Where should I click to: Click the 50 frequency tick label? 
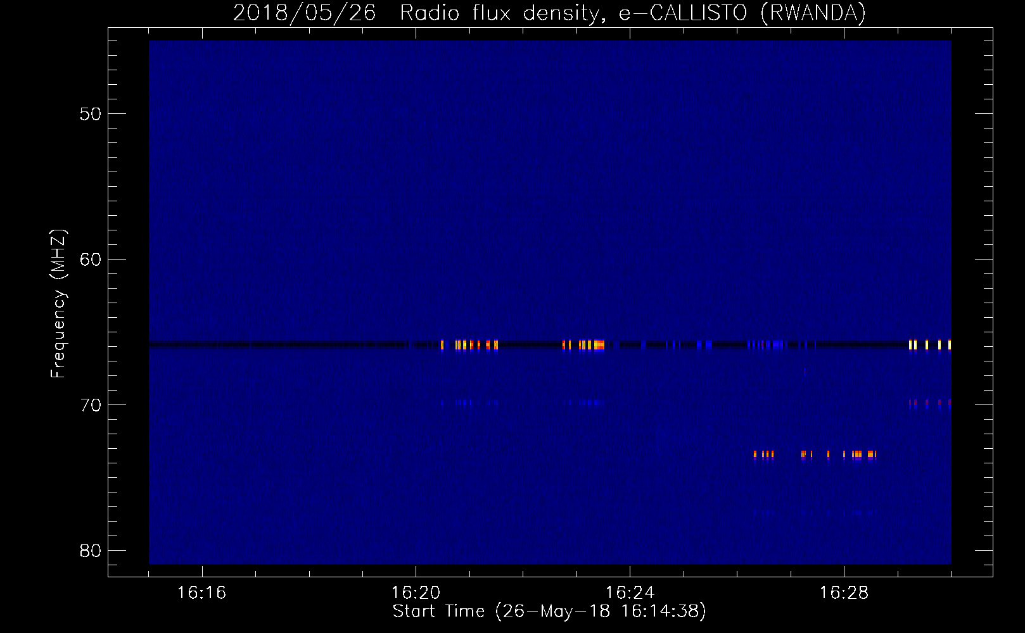[91, 114]
